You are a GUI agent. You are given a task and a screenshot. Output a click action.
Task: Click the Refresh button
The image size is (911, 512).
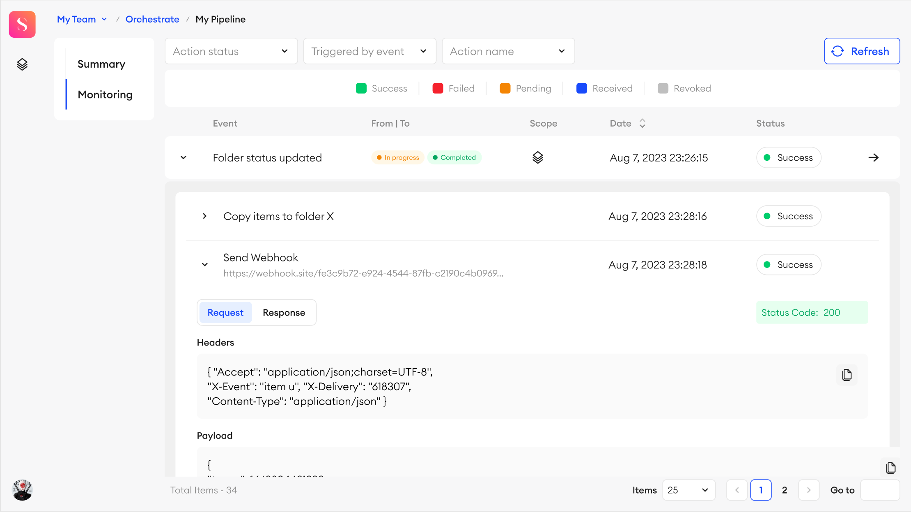point(862,51)
